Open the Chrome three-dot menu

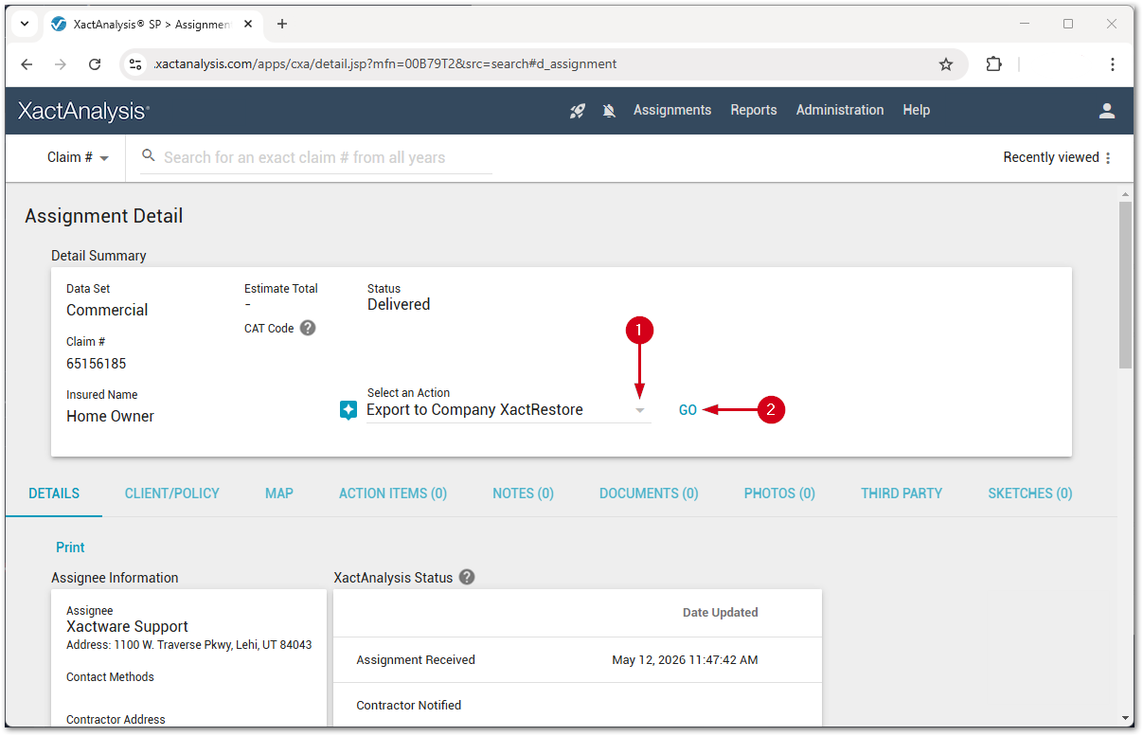pyautogui.click(x=1113, y=64)
